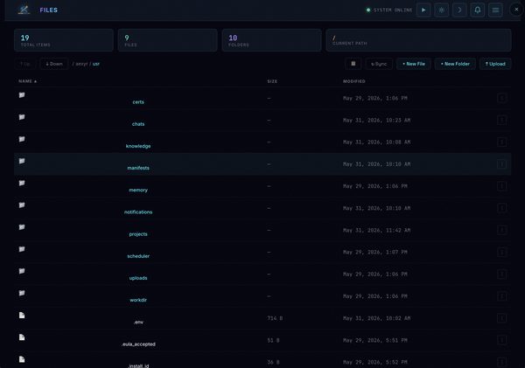Sort the list by the Name column

click(27, 81)
